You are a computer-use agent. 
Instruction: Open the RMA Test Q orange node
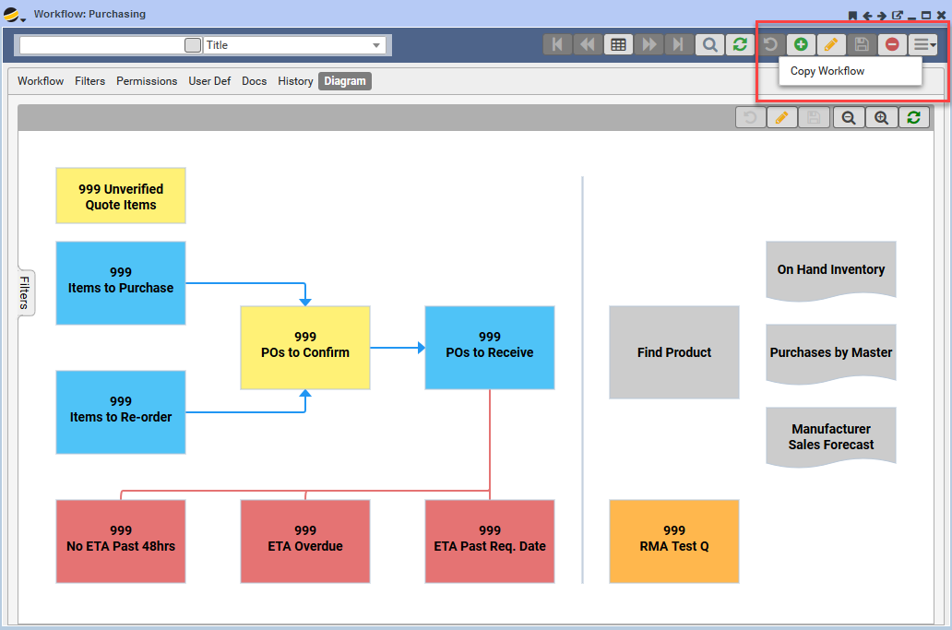674,541
